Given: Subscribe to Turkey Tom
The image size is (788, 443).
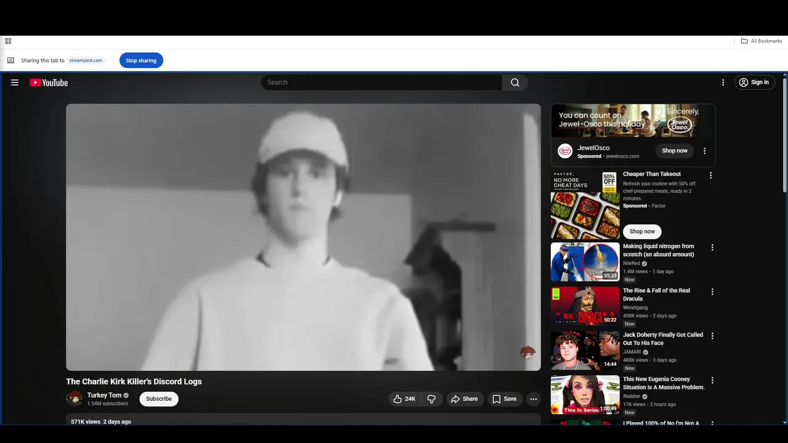Looking at the screenshot, I should pos(159,399).
